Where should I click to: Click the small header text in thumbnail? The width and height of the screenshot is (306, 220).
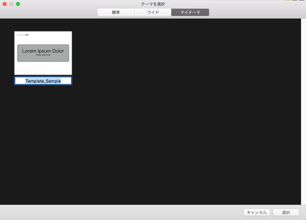[23, 35]
